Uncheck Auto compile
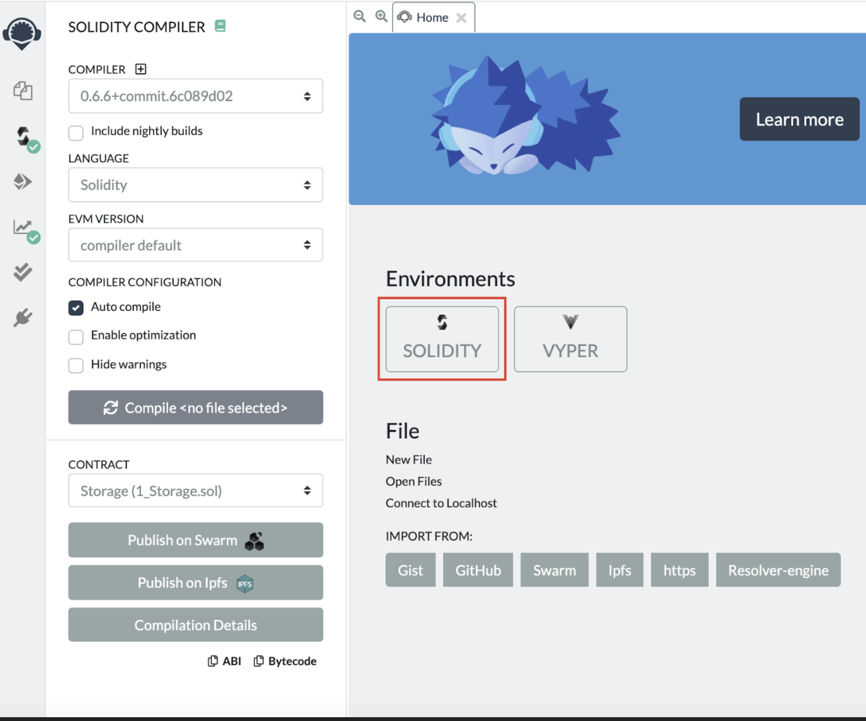The height and width of the screenshot is (721, 866). click(x=76, y=308)
